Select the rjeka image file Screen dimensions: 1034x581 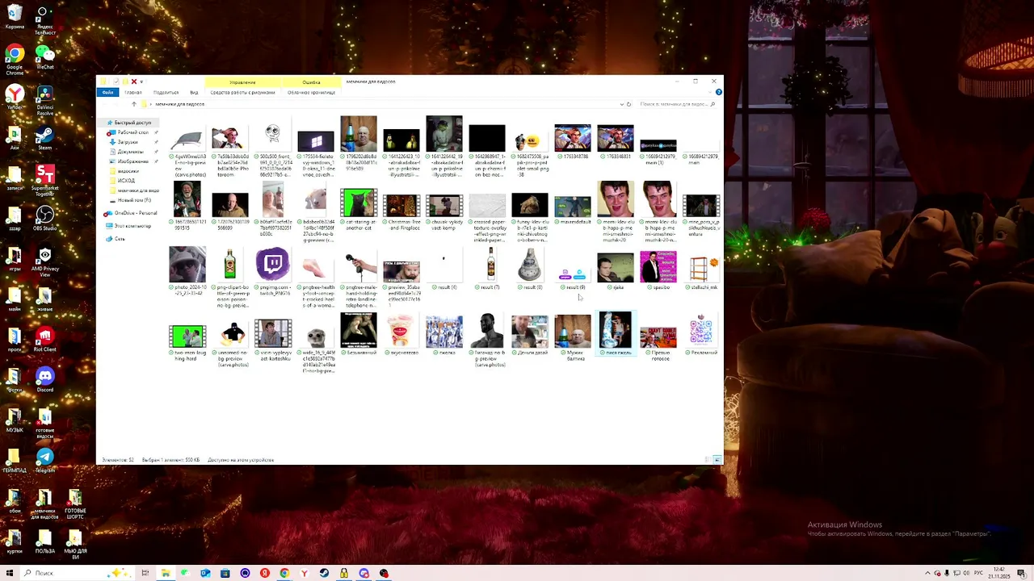pyautogui.click(x=616, y=270)
